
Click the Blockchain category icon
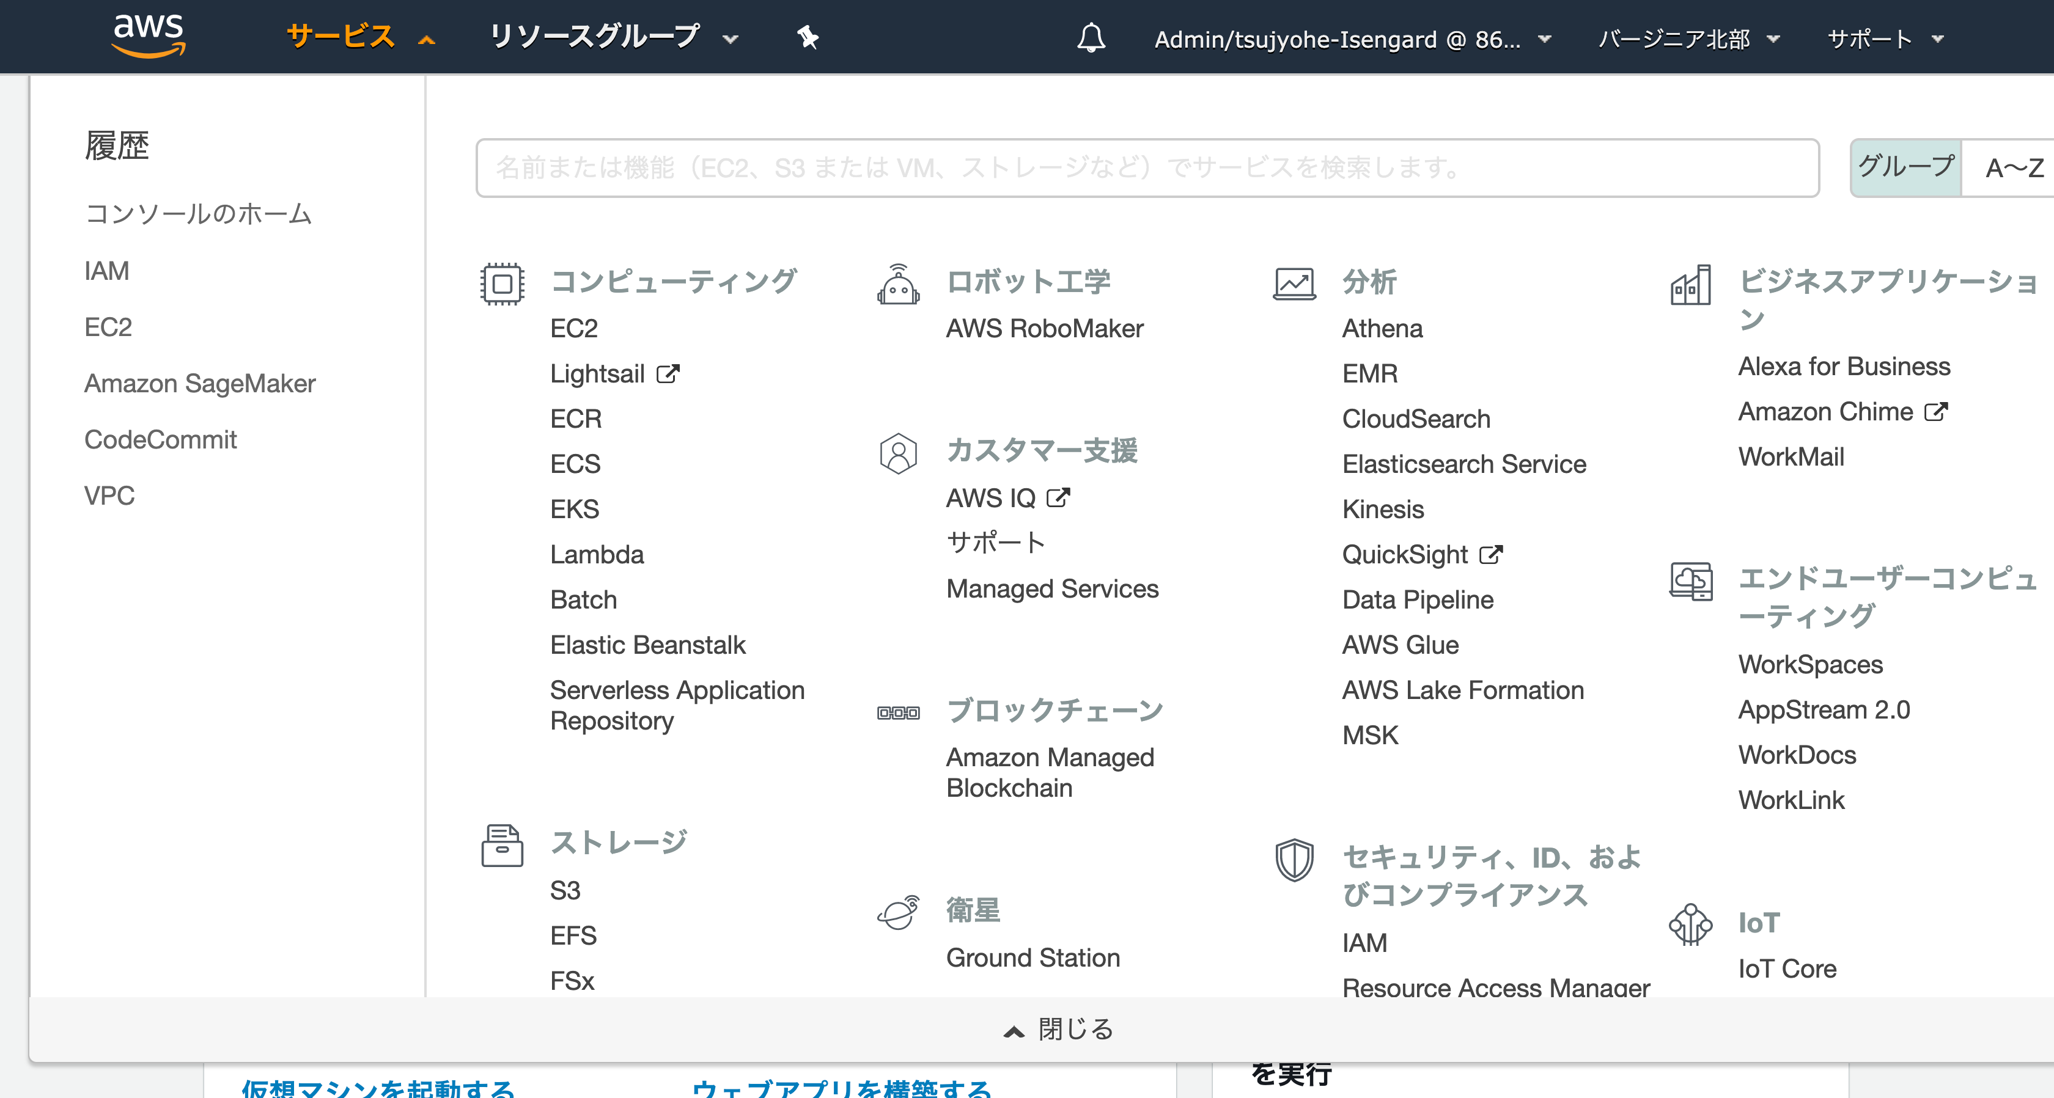[898, 712]
